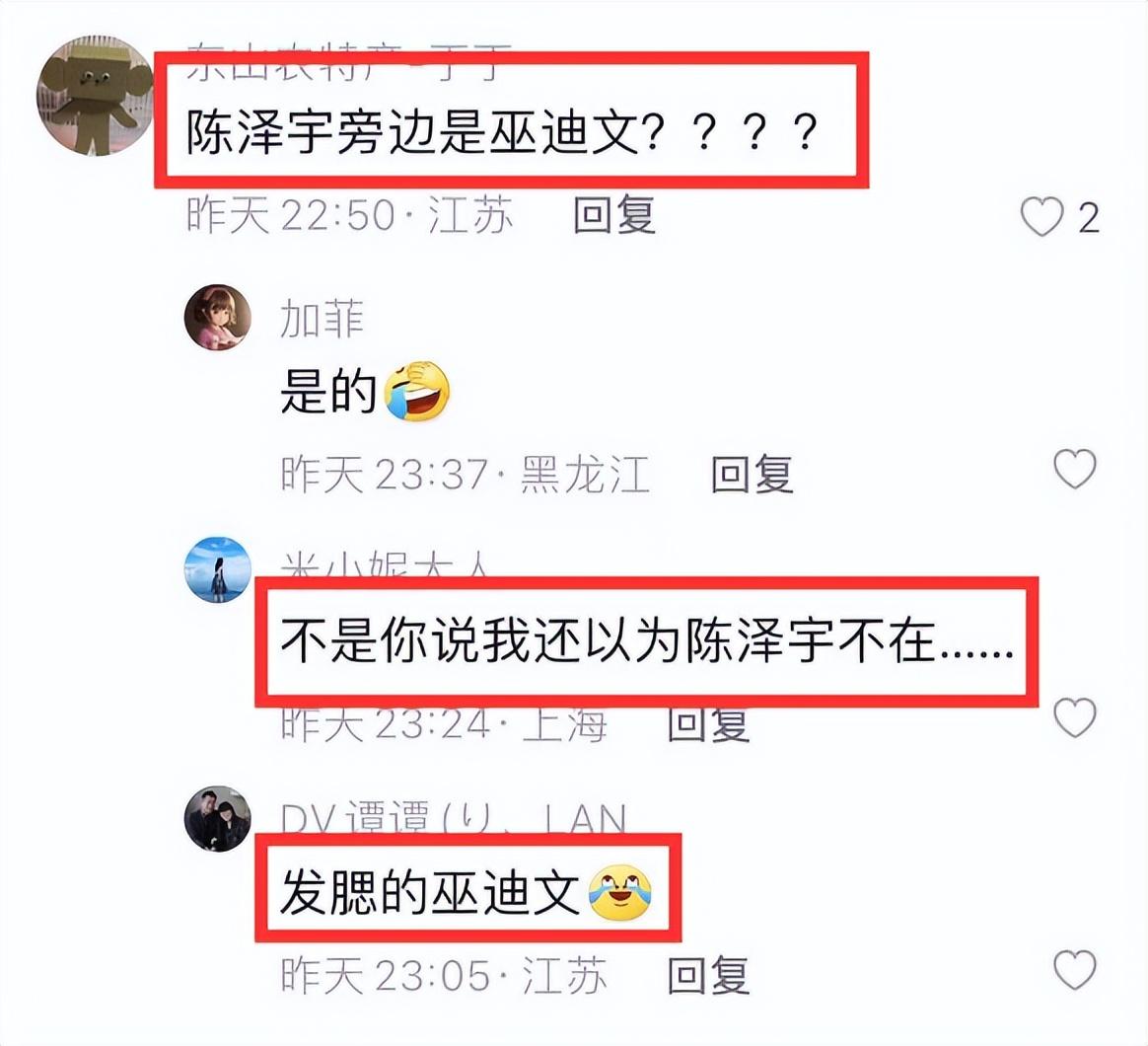Open the couple photo avatar

[x=217, y=819]
